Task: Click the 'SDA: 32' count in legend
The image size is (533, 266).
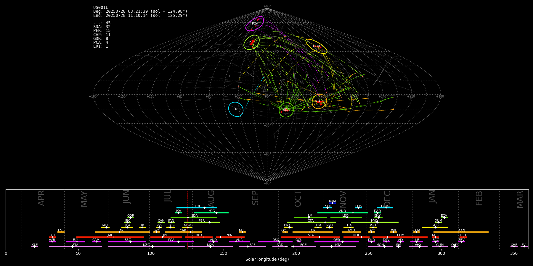Action: 102,27
